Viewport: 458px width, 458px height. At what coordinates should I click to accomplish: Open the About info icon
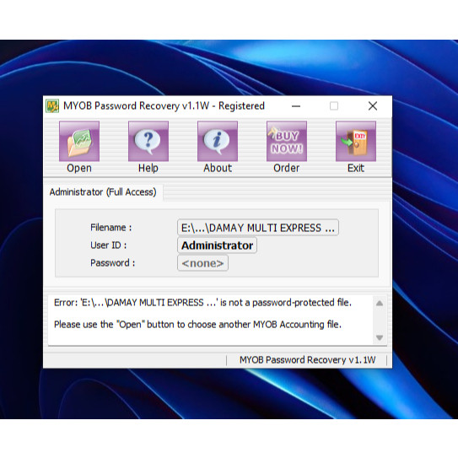coord(218,141)
